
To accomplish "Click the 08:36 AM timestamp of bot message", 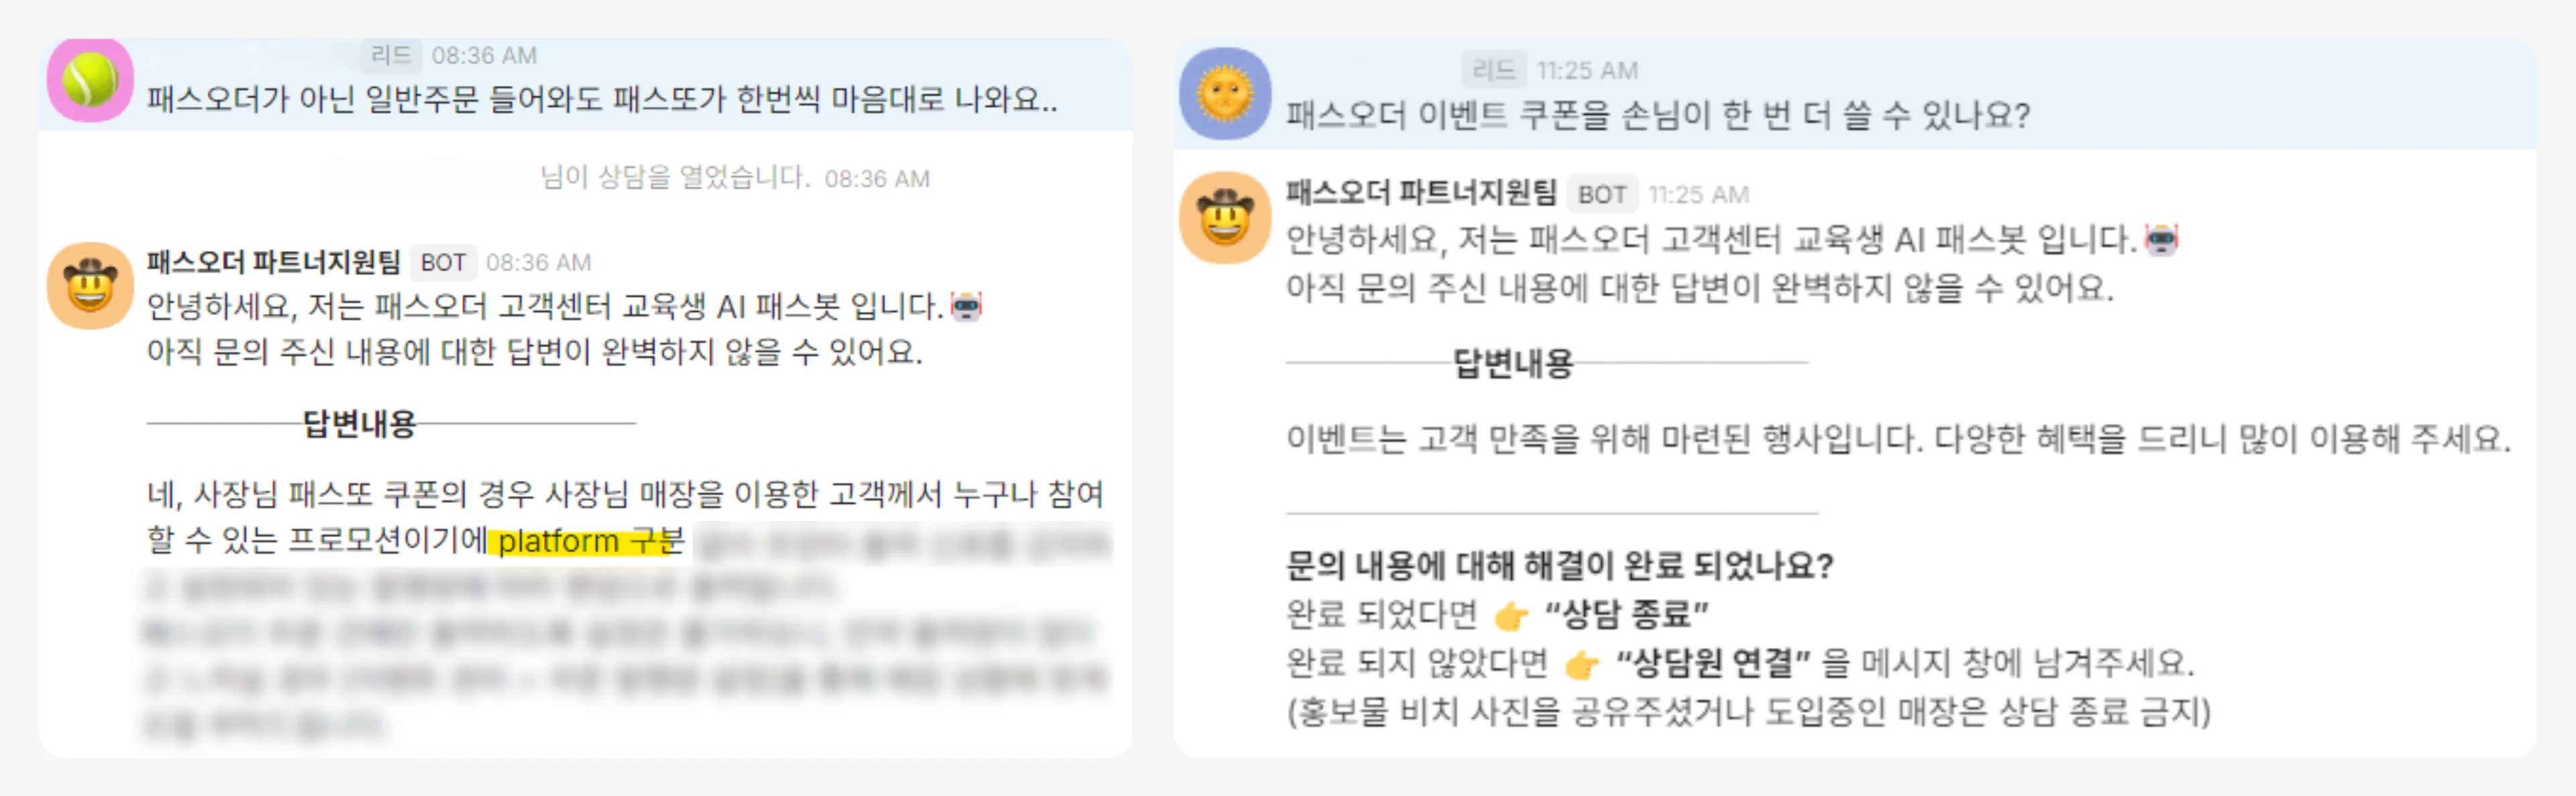I will coord(538,262).
